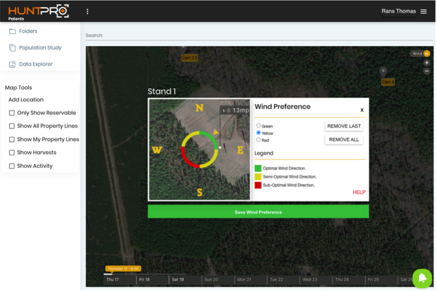This screenshot has width=437, height=291.
Task: Open the hamburger menu beside Rans Thomas
Action: (x=424, y=11)
